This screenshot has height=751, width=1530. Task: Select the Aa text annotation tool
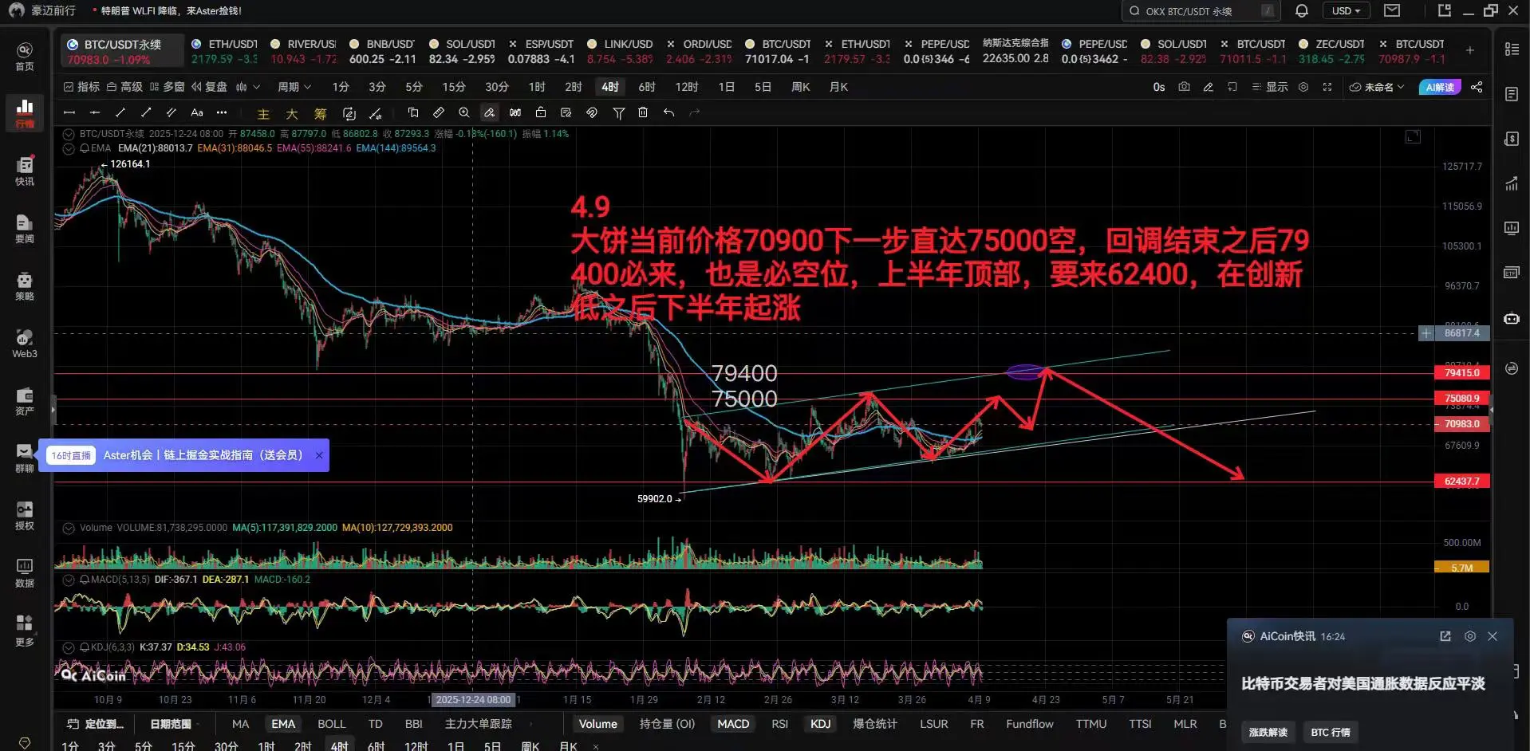pyautogui.click(x=197, y=112)
